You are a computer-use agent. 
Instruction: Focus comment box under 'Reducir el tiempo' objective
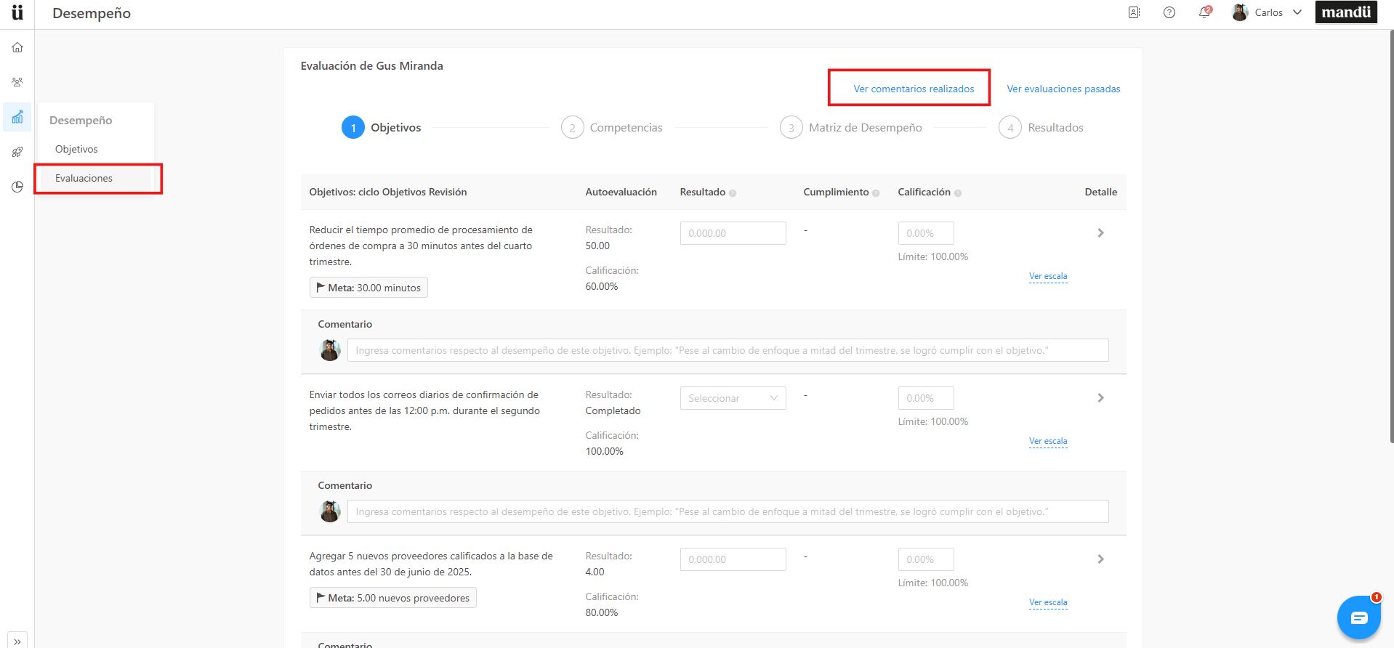tap(728, 350)
